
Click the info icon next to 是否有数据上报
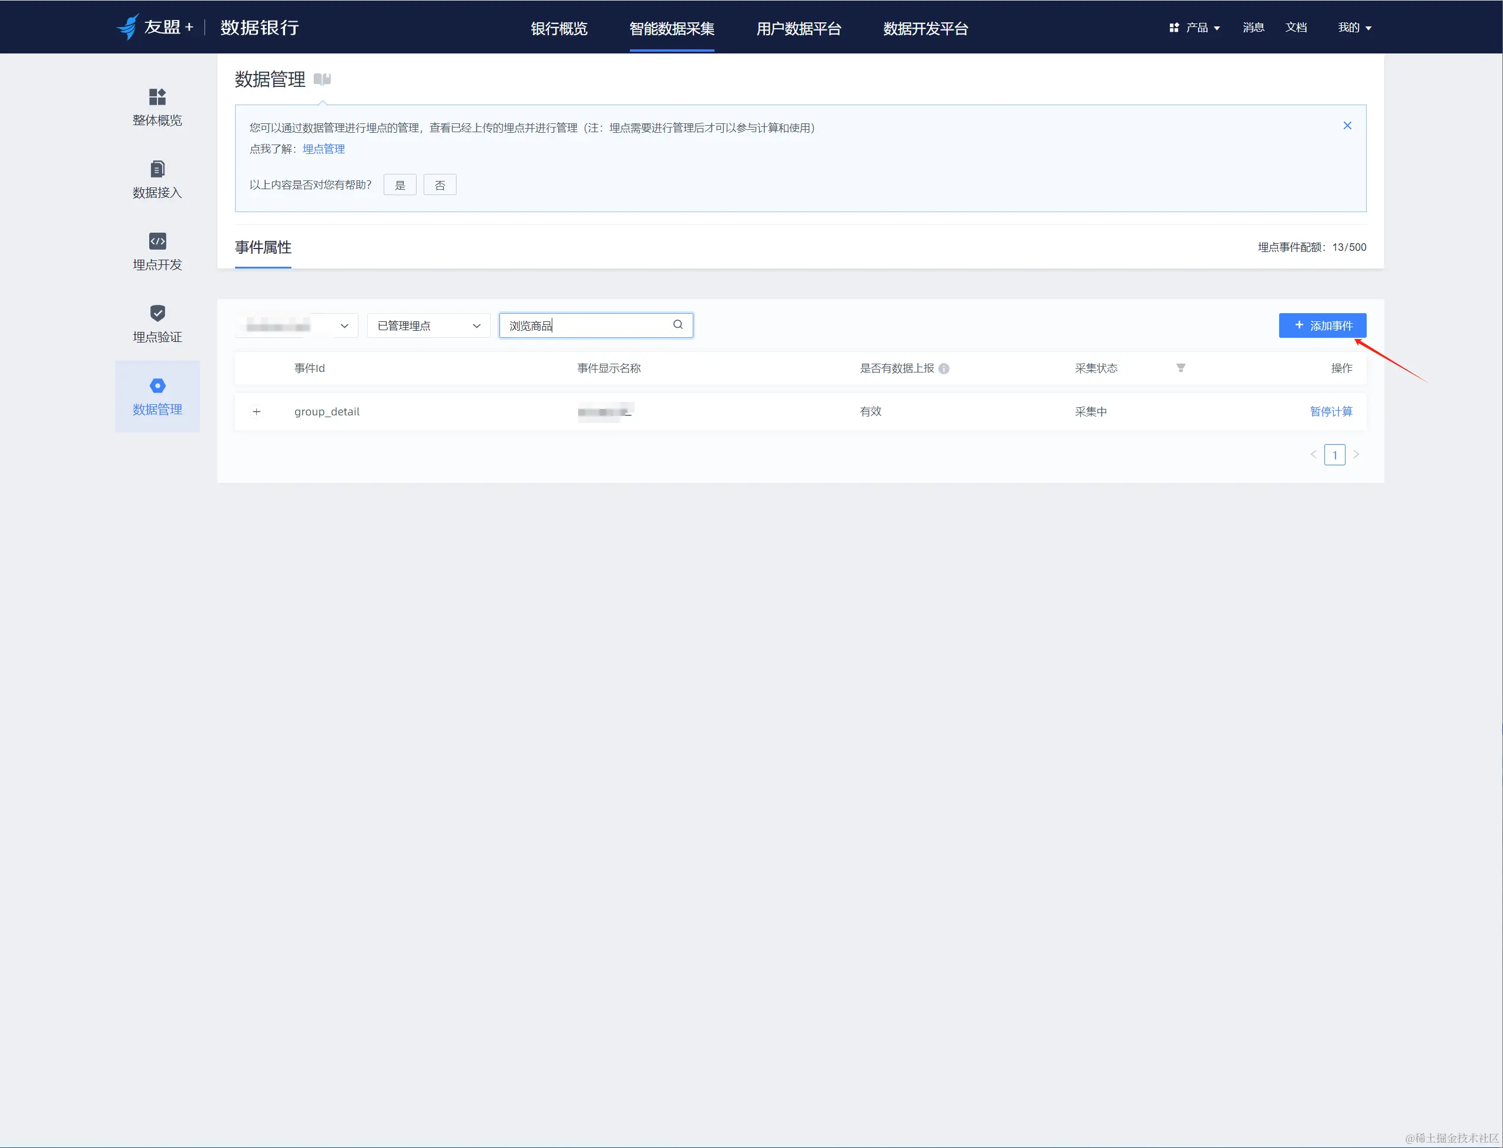(944, 369)
